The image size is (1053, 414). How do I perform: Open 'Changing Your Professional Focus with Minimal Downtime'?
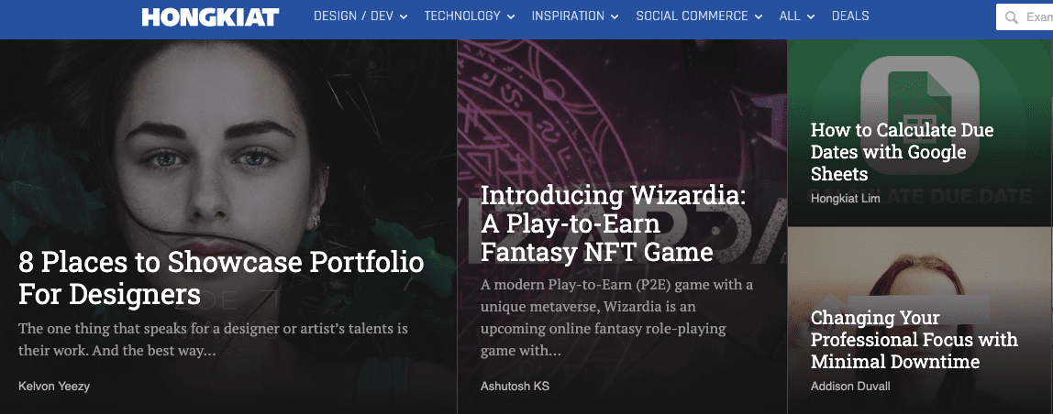(914, 340)
